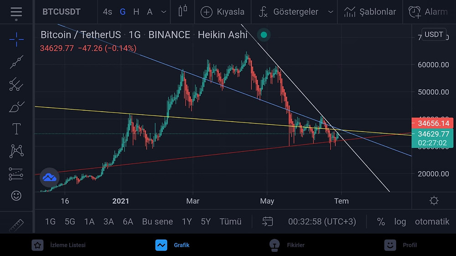
Task: Set range to 5Y
Action: pyautogui.click(x=206, y=222)
